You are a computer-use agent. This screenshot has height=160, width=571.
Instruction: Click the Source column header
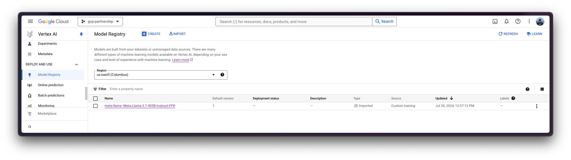tap(396, 98)
